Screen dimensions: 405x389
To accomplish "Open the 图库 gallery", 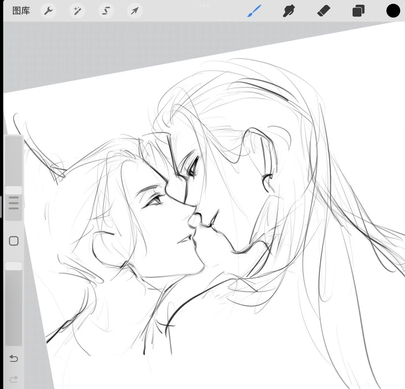I will pyautogui.click(x=21, y=11).
